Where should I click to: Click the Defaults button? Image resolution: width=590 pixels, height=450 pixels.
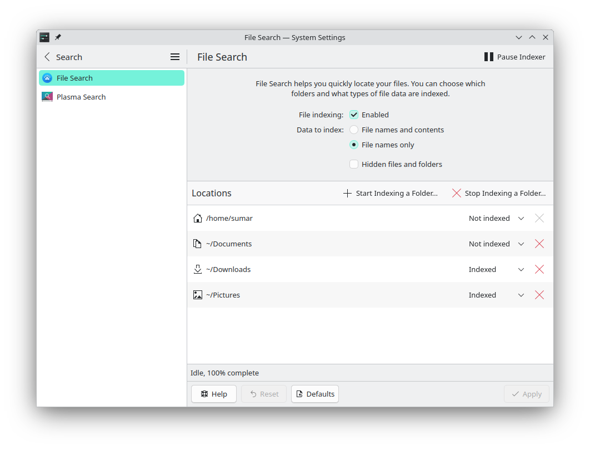(315, 394)
